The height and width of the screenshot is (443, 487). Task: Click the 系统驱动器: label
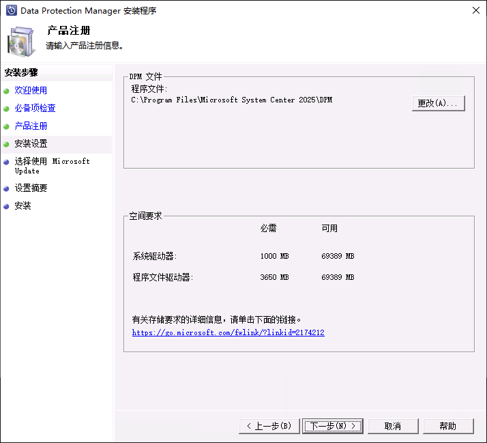click(155, 256)
